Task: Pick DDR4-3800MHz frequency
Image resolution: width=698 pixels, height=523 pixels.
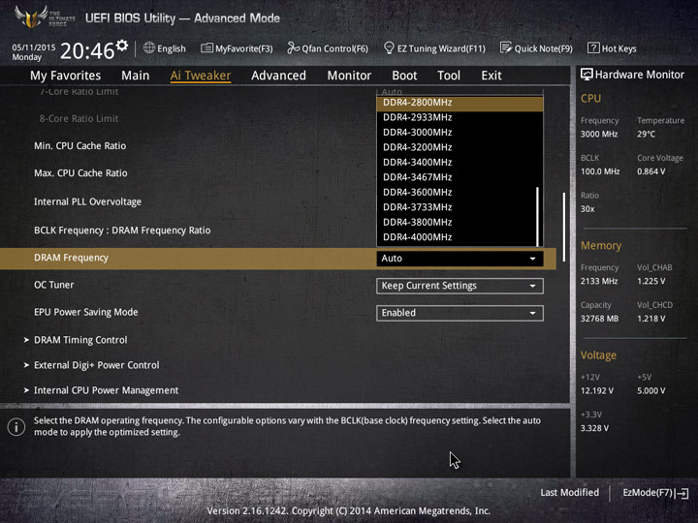Action: [x=457, y=223]
